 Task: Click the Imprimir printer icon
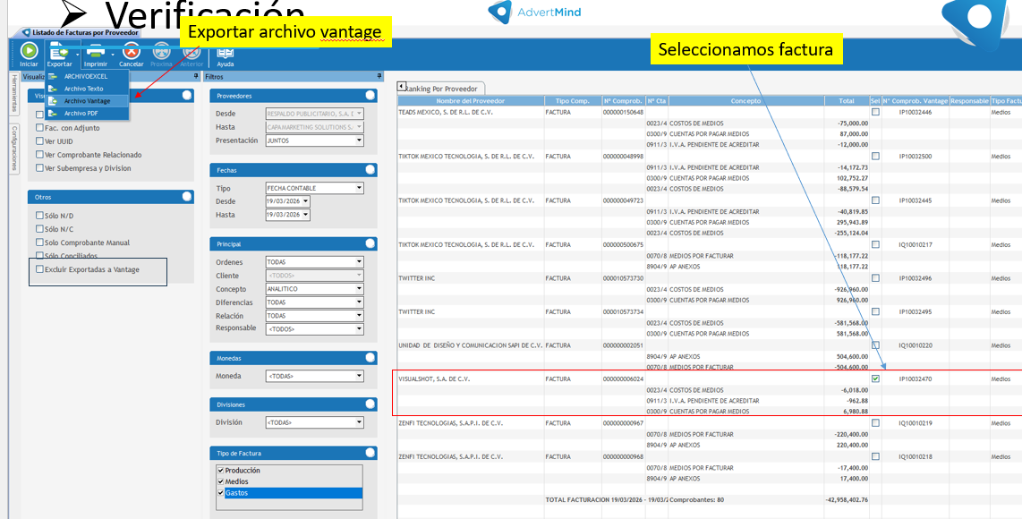[x=96, y=51]
